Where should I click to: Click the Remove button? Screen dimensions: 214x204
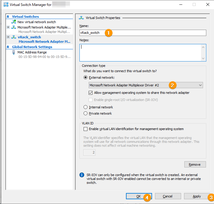[195, 165]
